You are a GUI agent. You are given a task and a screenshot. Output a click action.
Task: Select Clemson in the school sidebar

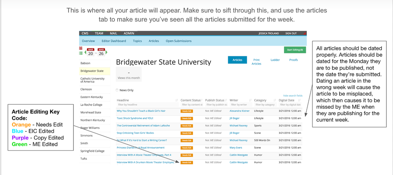pos(86,89)
